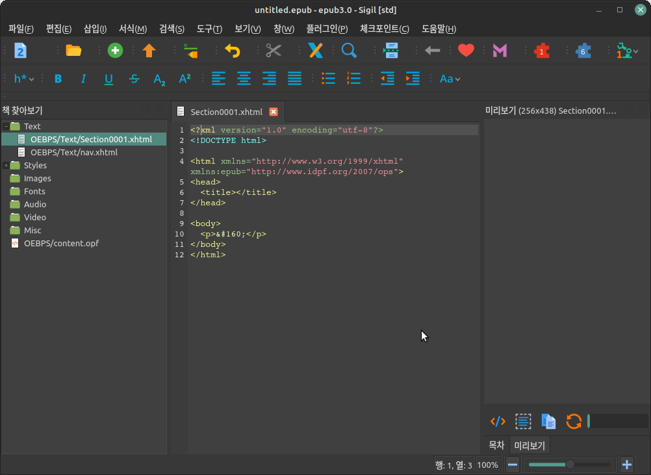Viewport: 651px width, 475px height.
Task: Apply Strikethrough formatting
Action: coord(134,79)
